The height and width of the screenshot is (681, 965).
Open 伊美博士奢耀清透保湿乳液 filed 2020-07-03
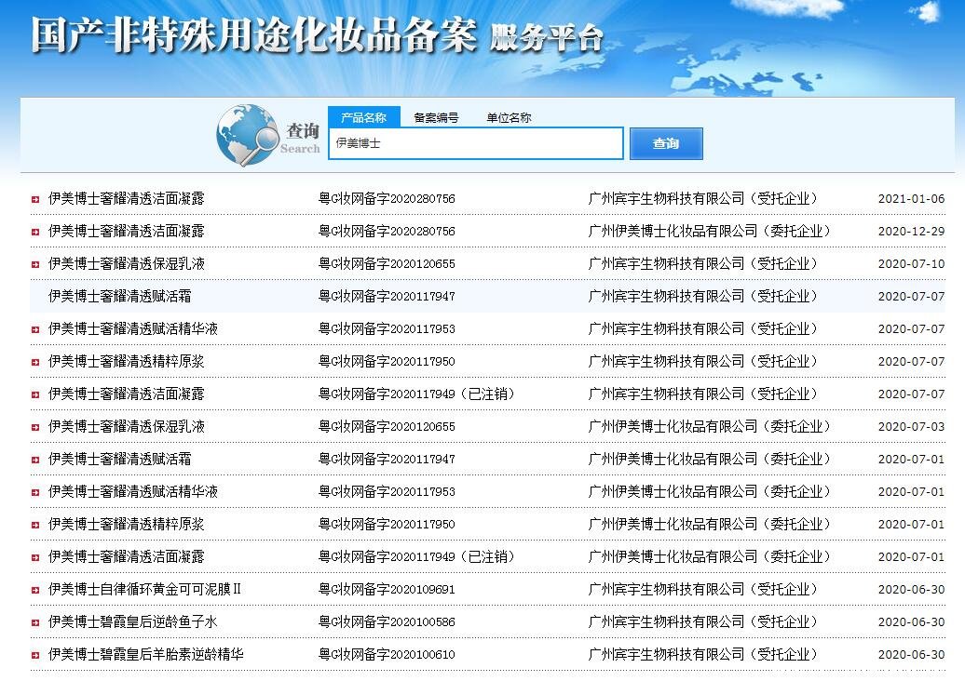click(126, 426)
